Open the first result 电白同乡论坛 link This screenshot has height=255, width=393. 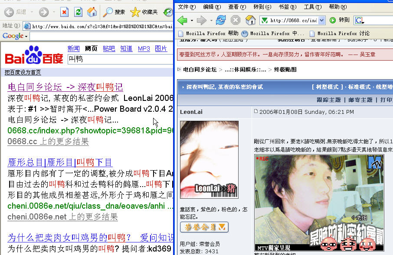click(x=65, y=87)
